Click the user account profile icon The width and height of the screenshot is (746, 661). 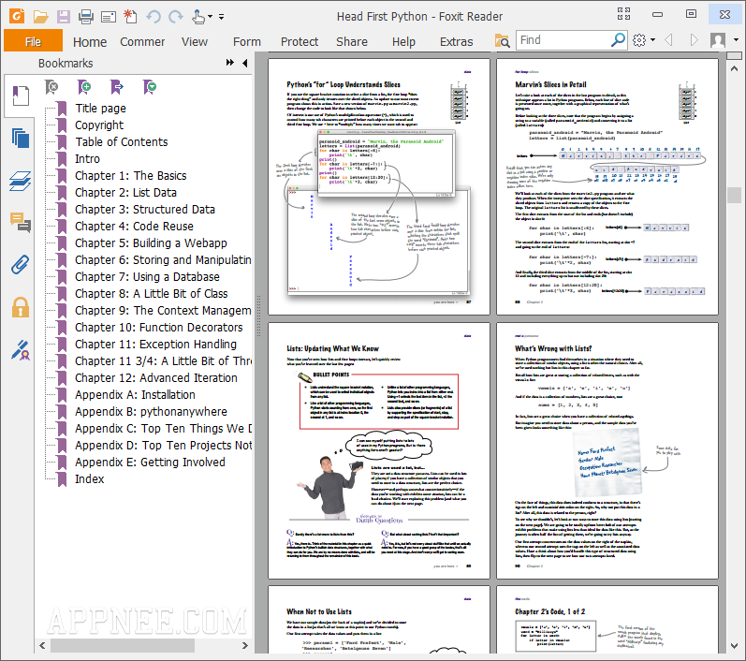pyautogui.click(x=718, y=40)
